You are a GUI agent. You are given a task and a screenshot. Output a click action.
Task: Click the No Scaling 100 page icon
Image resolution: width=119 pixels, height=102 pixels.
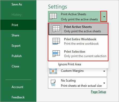(x=53, y=83)
